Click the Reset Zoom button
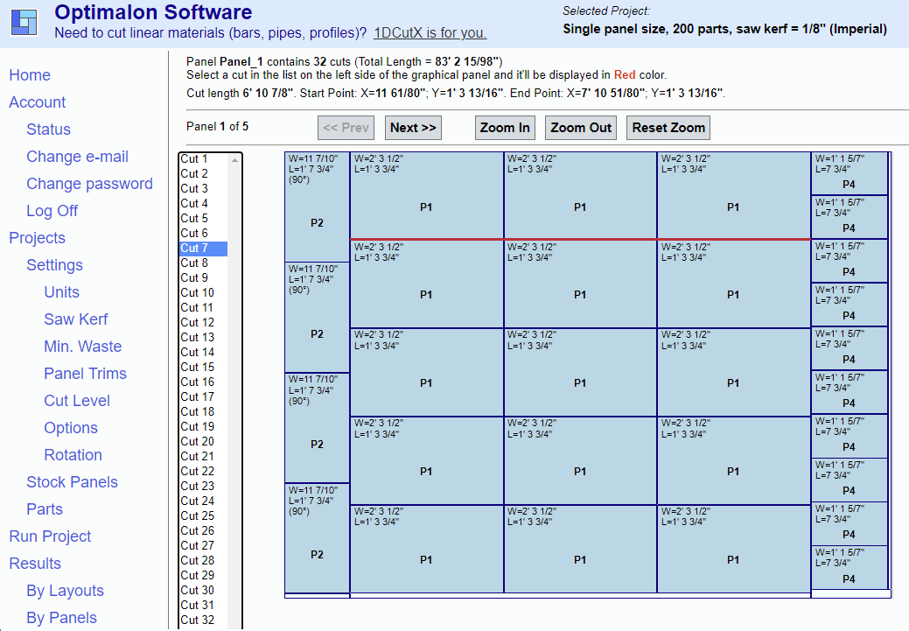The width and height of the screenshot is (909, 631). pyautogui.click(x=668, y=128)
